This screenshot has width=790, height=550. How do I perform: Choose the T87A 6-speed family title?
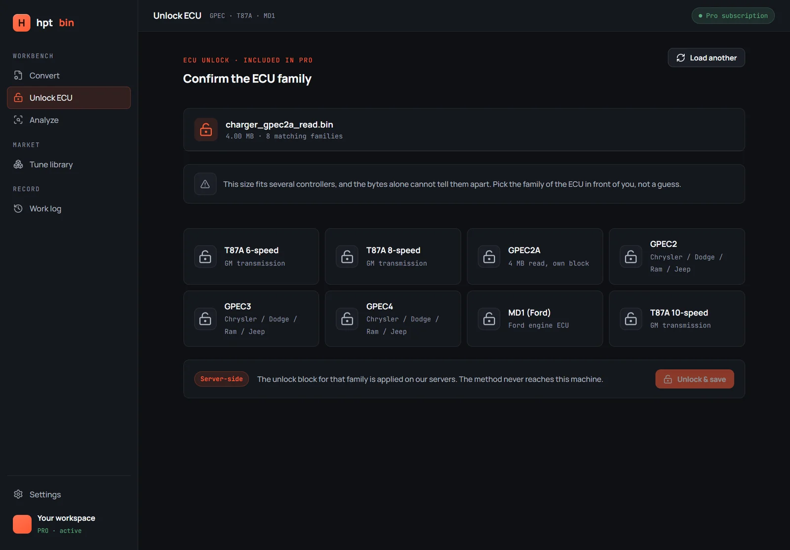pyautogui.click(x=251, y=250)
